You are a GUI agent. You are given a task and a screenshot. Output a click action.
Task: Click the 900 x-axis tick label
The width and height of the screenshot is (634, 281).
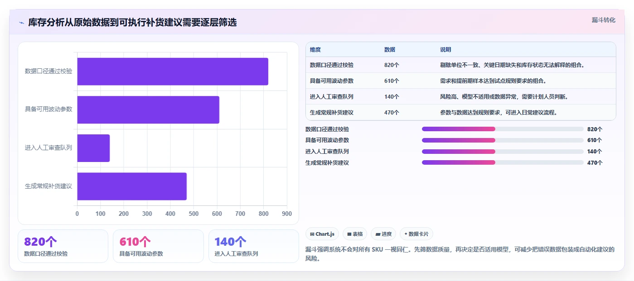pyautogui.click(x=286, y=214)
